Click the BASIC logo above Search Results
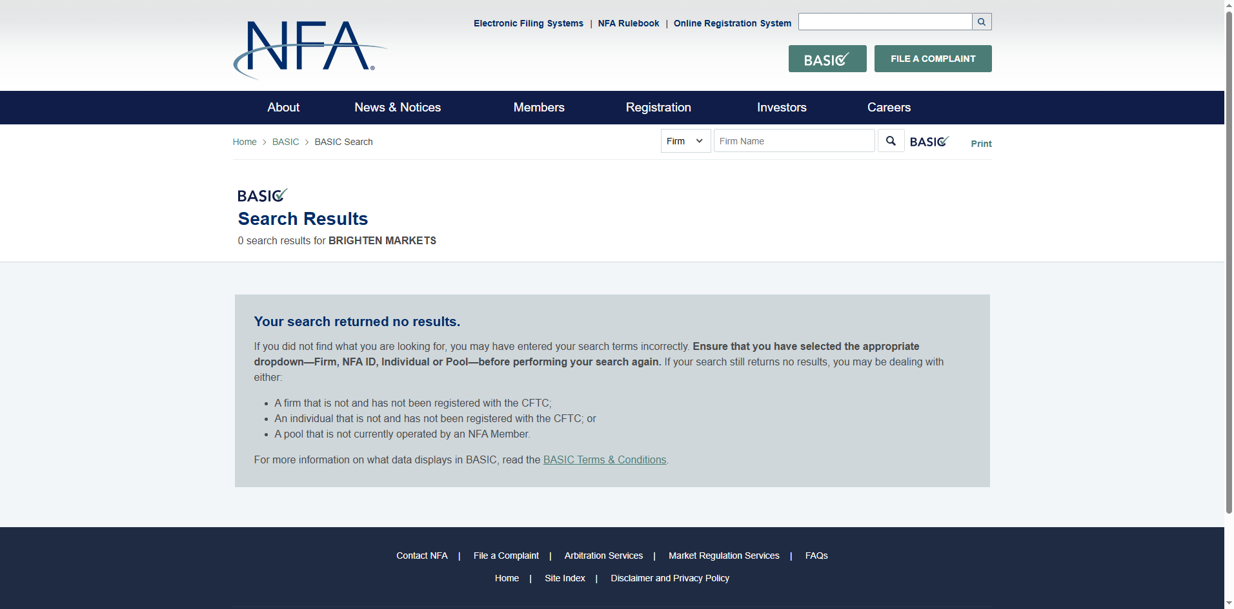Viewport: 1234px width, 609px height. pyautogui.click(x=262, y=195)
